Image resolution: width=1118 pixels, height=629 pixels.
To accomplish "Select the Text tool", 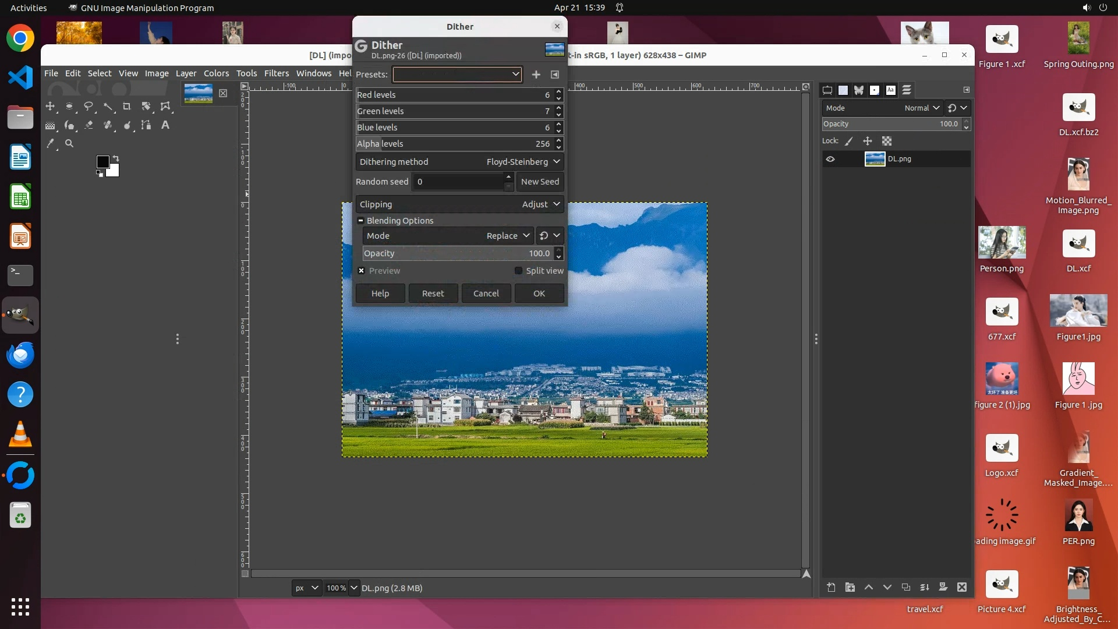I will tap(165, 125).
